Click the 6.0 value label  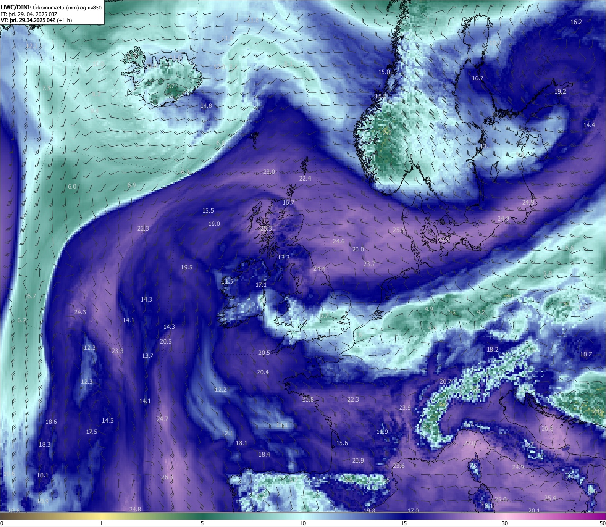click(72, 187)
